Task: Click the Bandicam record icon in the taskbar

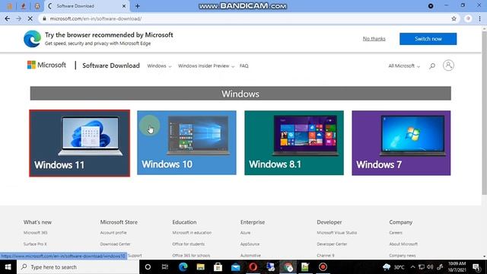Action: [x=323, y=267]
